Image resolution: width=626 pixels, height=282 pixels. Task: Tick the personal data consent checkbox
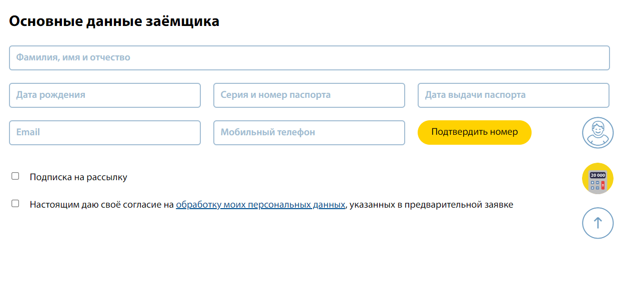tap(15, 204)
